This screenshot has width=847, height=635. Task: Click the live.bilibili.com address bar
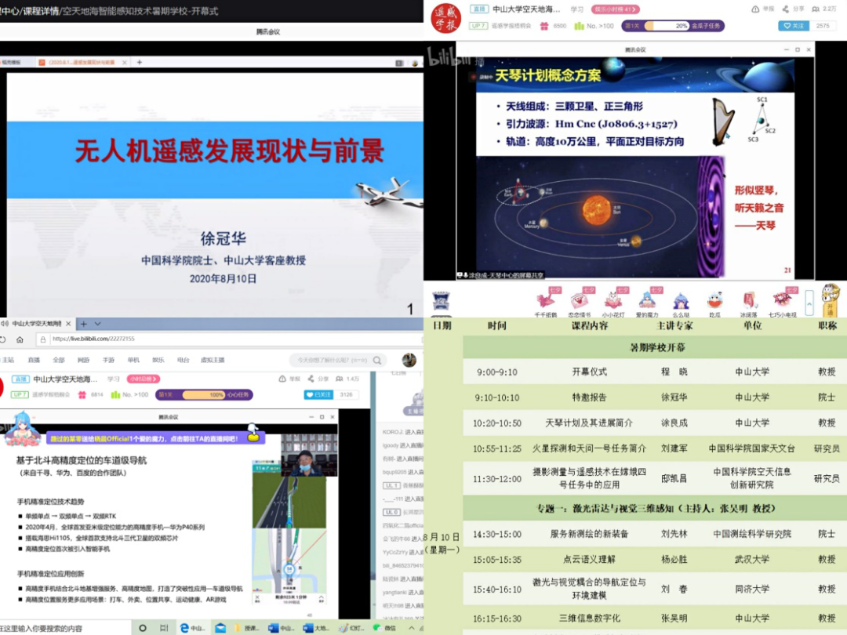(157, 339)
